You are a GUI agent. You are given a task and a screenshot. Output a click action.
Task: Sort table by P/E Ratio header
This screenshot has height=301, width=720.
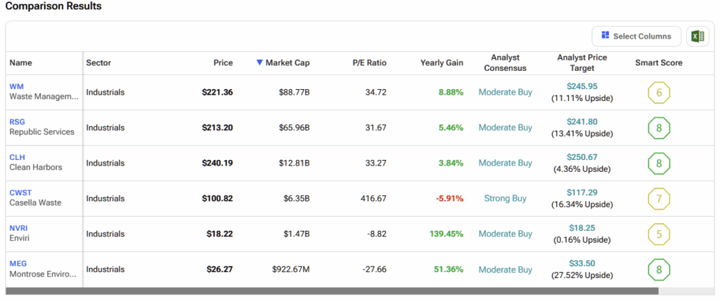coord(369,63)
